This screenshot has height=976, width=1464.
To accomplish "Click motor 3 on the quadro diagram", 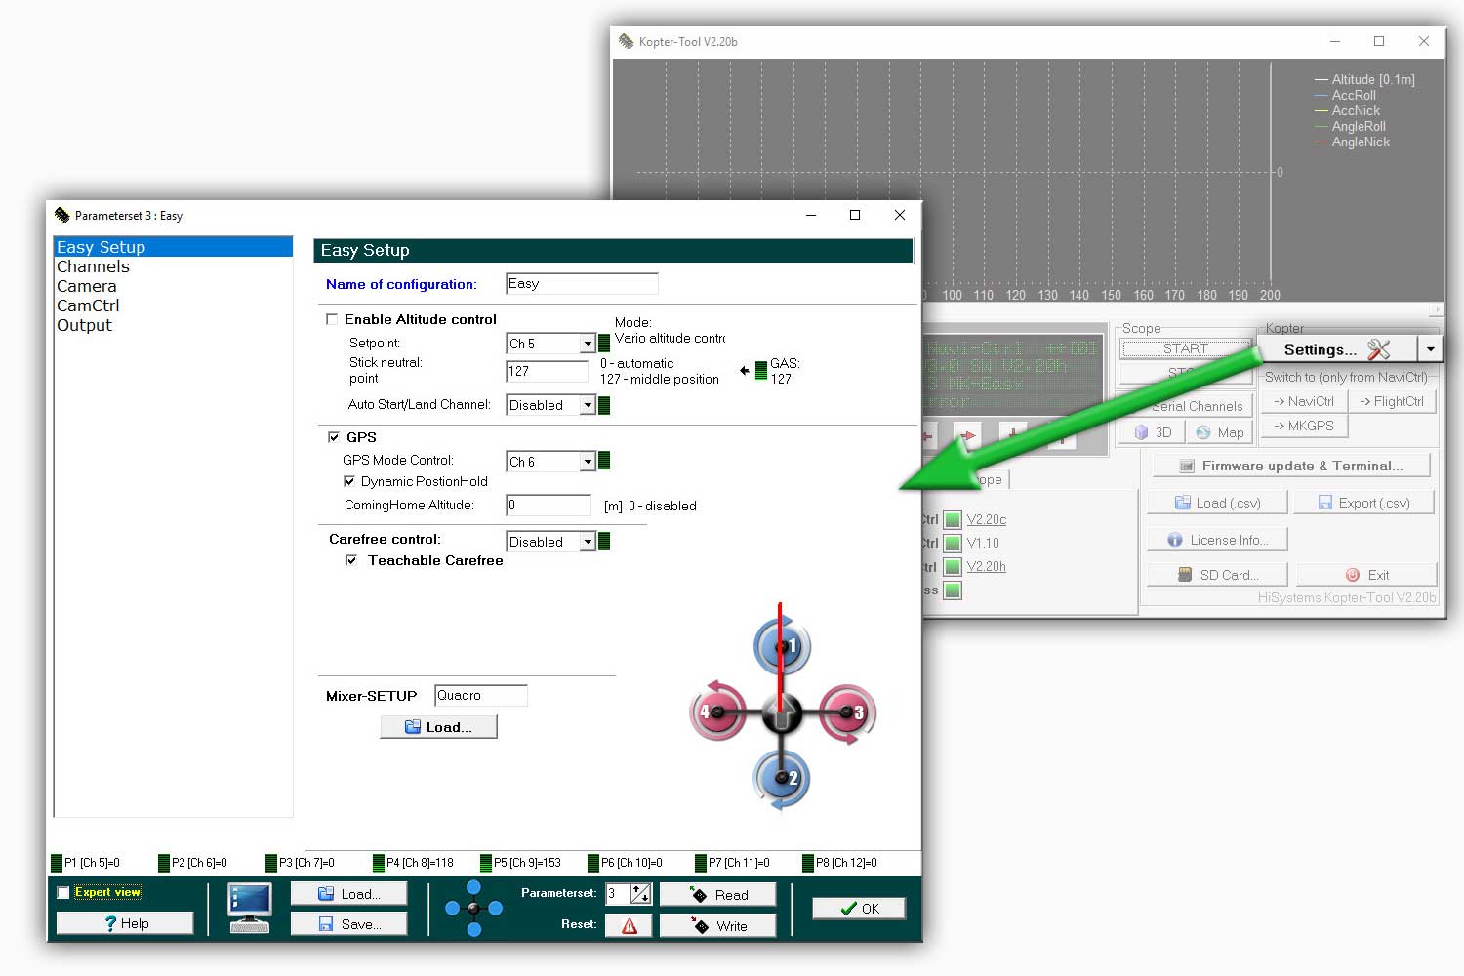I will (x=846, y=713).
